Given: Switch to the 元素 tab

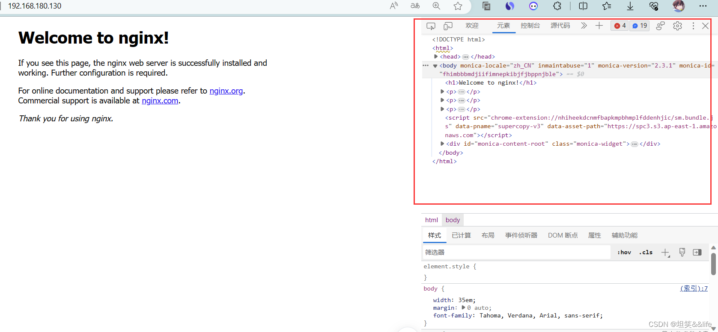Looking at the screenshot, I should pos(503,26).
